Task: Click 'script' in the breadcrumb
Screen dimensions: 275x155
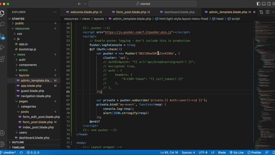Action: (235, 19)
